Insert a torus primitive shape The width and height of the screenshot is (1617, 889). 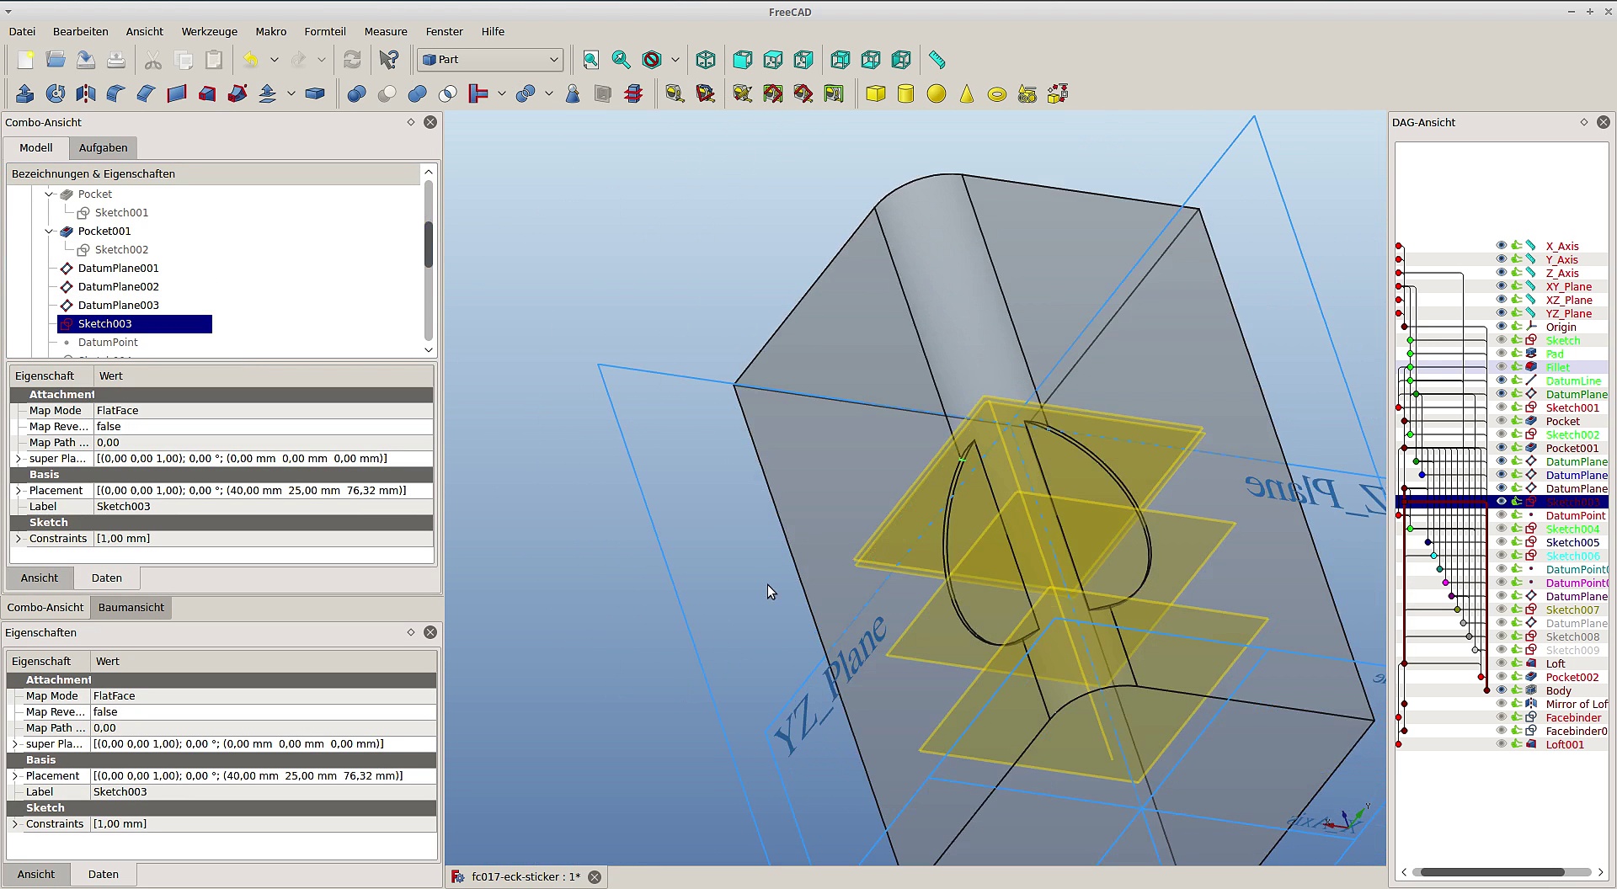click(x=997, y=93)
